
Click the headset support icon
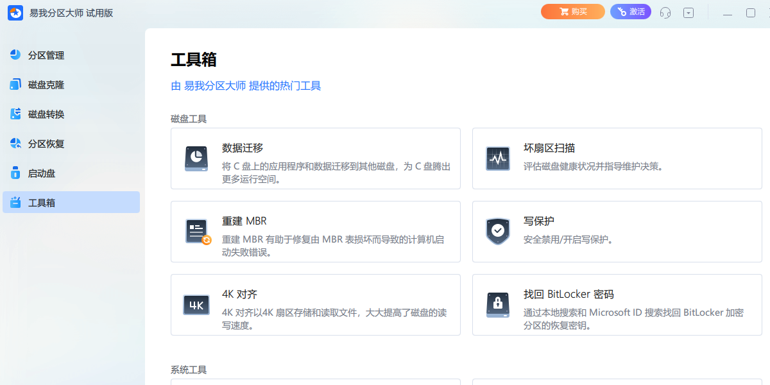[x=665, y=12]
